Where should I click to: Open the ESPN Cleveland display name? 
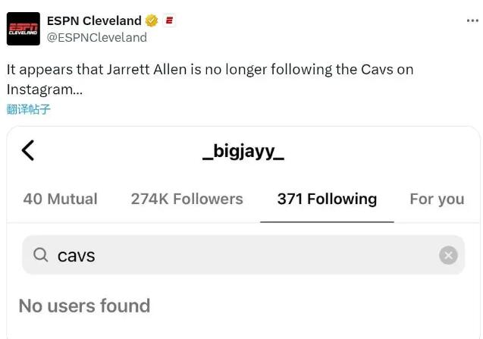pyautogui.click(x=94, y=20)
